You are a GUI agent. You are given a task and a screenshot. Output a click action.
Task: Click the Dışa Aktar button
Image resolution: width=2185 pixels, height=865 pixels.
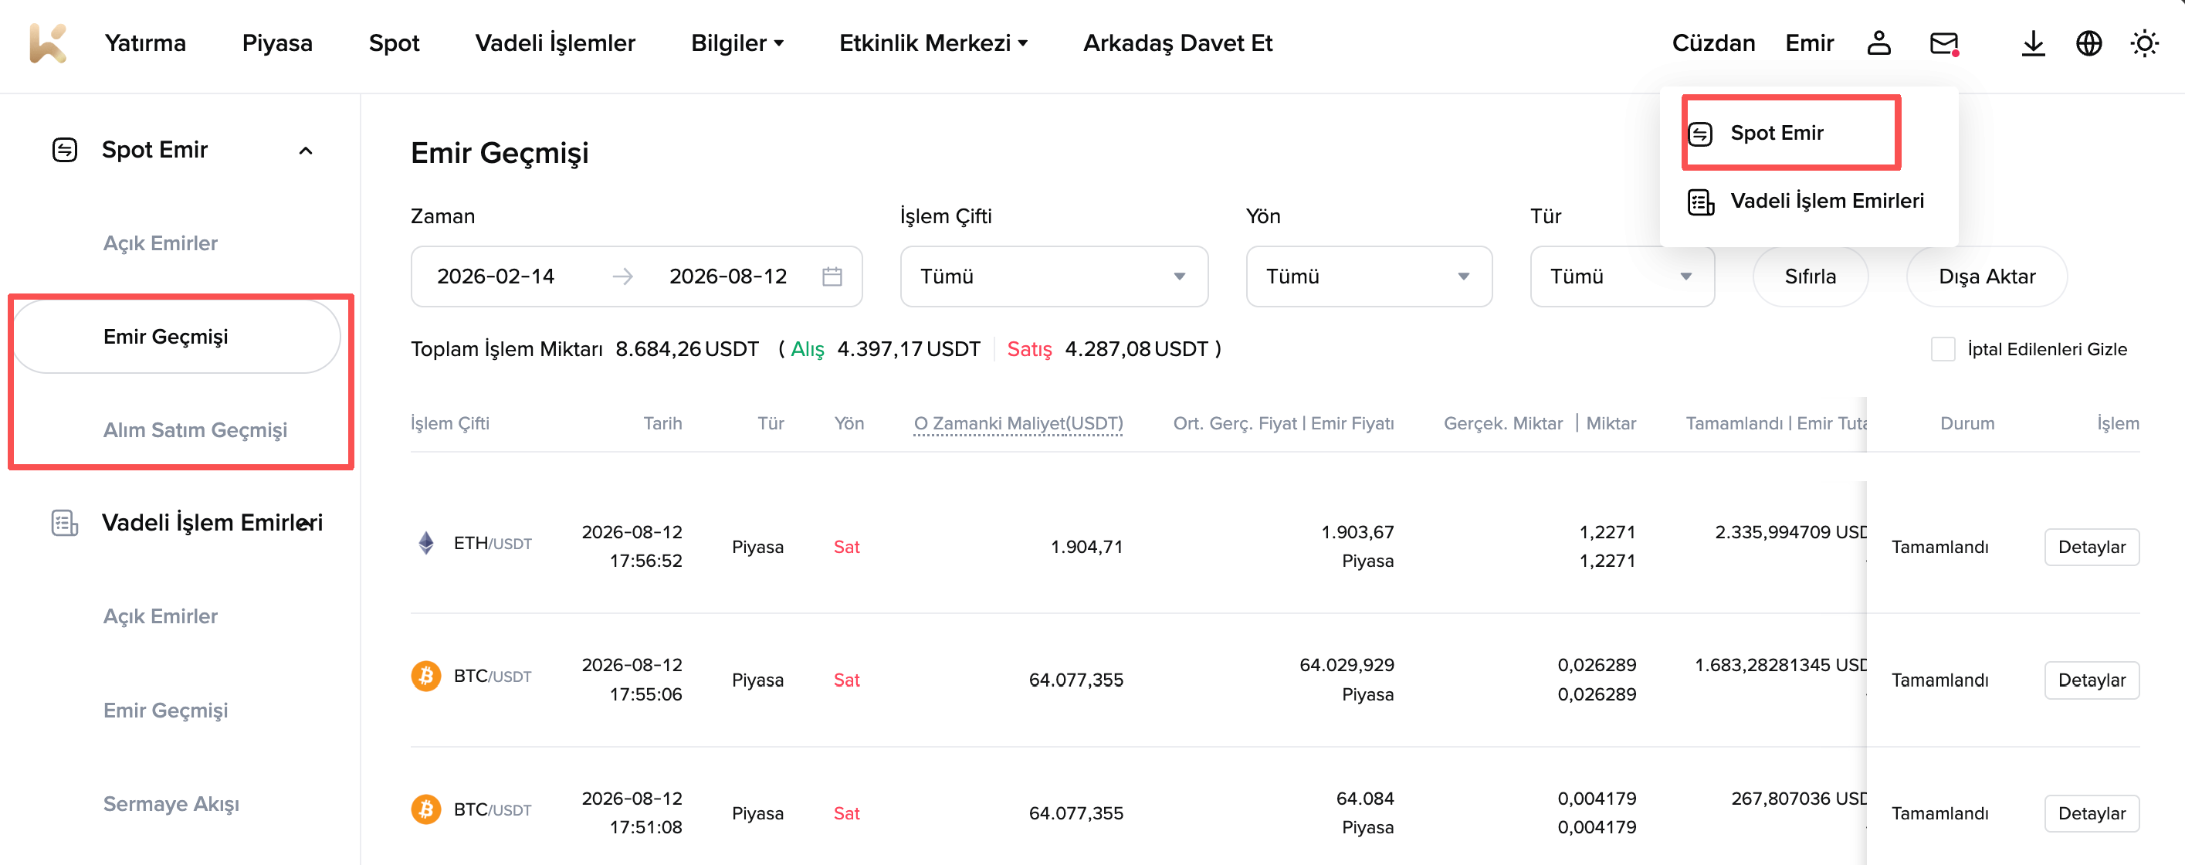click(x=1987, y=276)
